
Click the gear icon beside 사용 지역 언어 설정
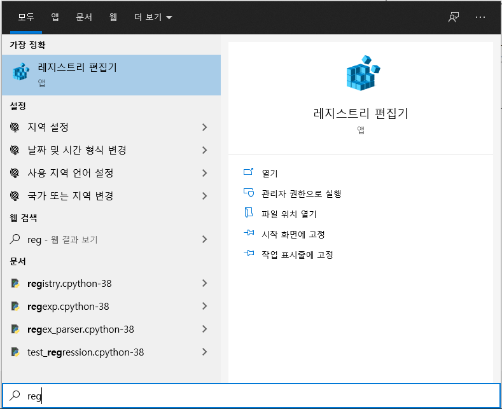click(x=15, y=173)
